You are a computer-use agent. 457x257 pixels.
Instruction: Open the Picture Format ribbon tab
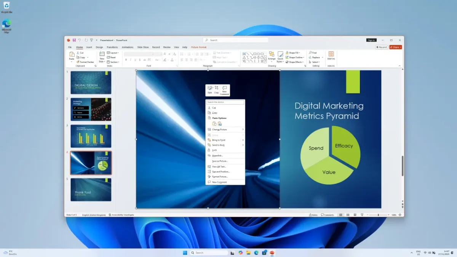point(199,47)
